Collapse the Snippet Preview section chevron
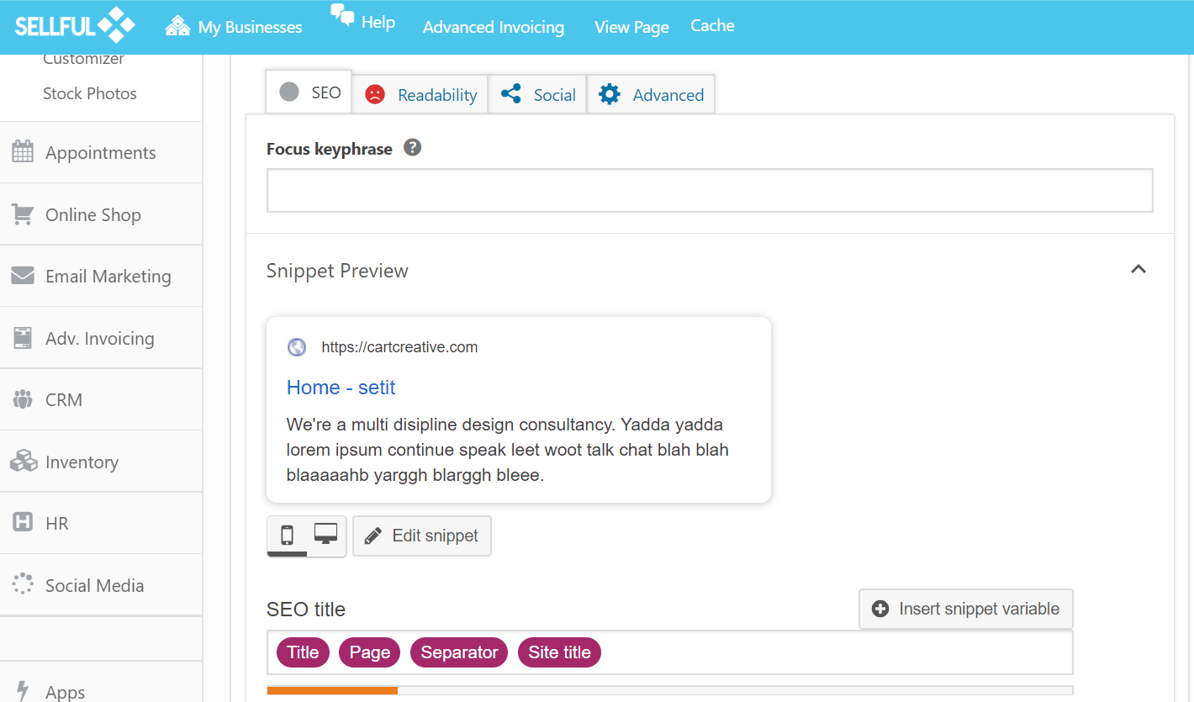The width and height of the screenshot is (1194, 702). [1139, 269]
